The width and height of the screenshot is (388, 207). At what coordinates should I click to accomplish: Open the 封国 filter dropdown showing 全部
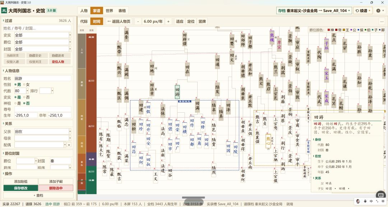pos(43,49)
